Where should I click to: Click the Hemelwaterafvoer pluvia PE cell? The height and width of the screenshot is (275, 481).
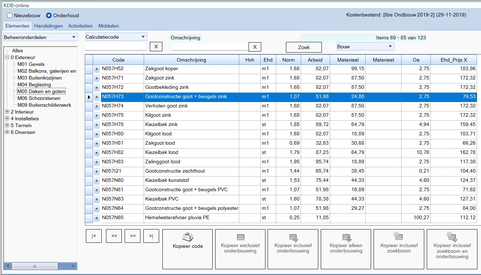click(x=191, y=218)
